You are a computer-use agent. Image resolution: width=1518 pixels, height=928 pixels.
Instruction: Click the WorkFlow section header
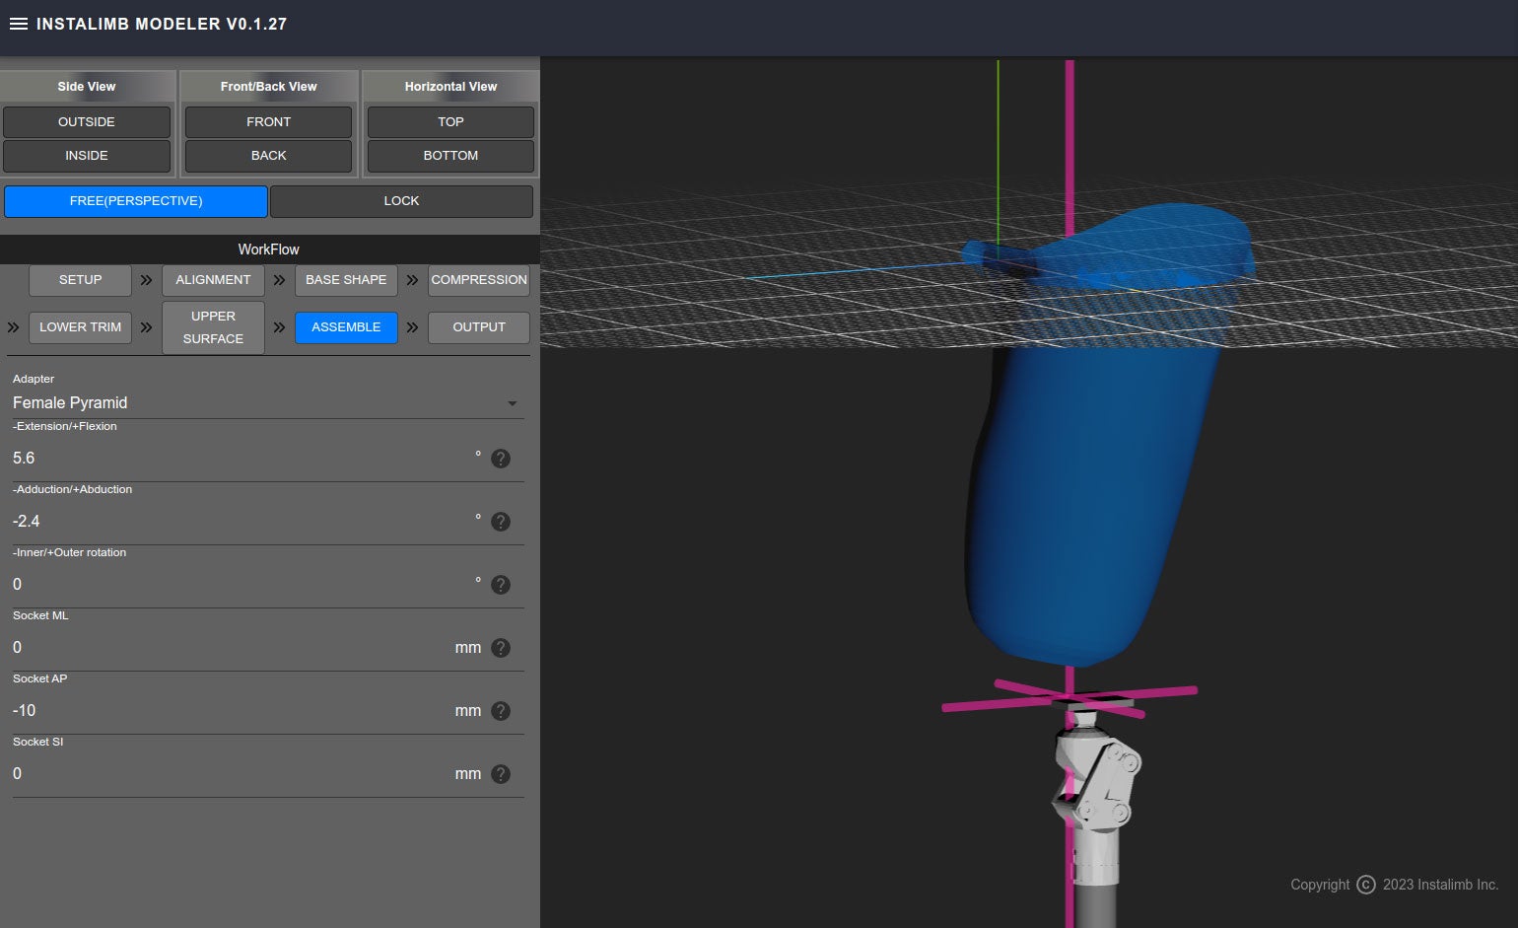(268, 250)
